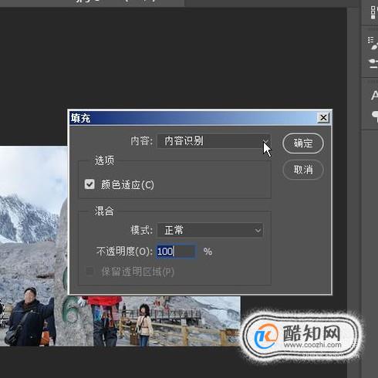Toggle the 保留透明区域(P) checkbox
Image resolution: width=378 pixels, height=378 pixels.
89,271
